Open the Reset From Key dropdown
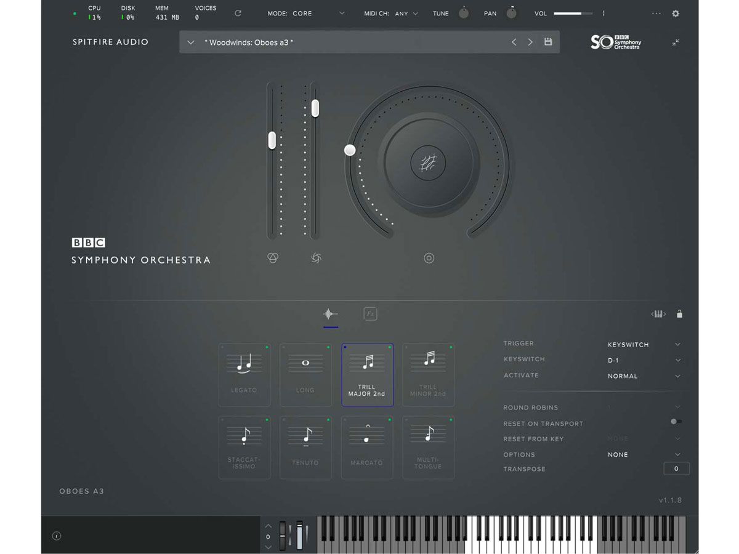Viewport: 739px width, 554px height. 644,439
